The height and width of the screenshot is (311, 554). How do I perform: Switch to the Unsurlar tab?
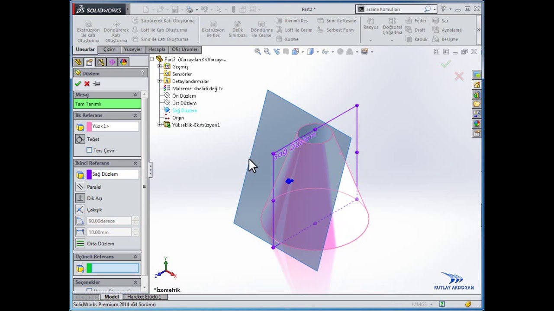[x=85, y=49]
